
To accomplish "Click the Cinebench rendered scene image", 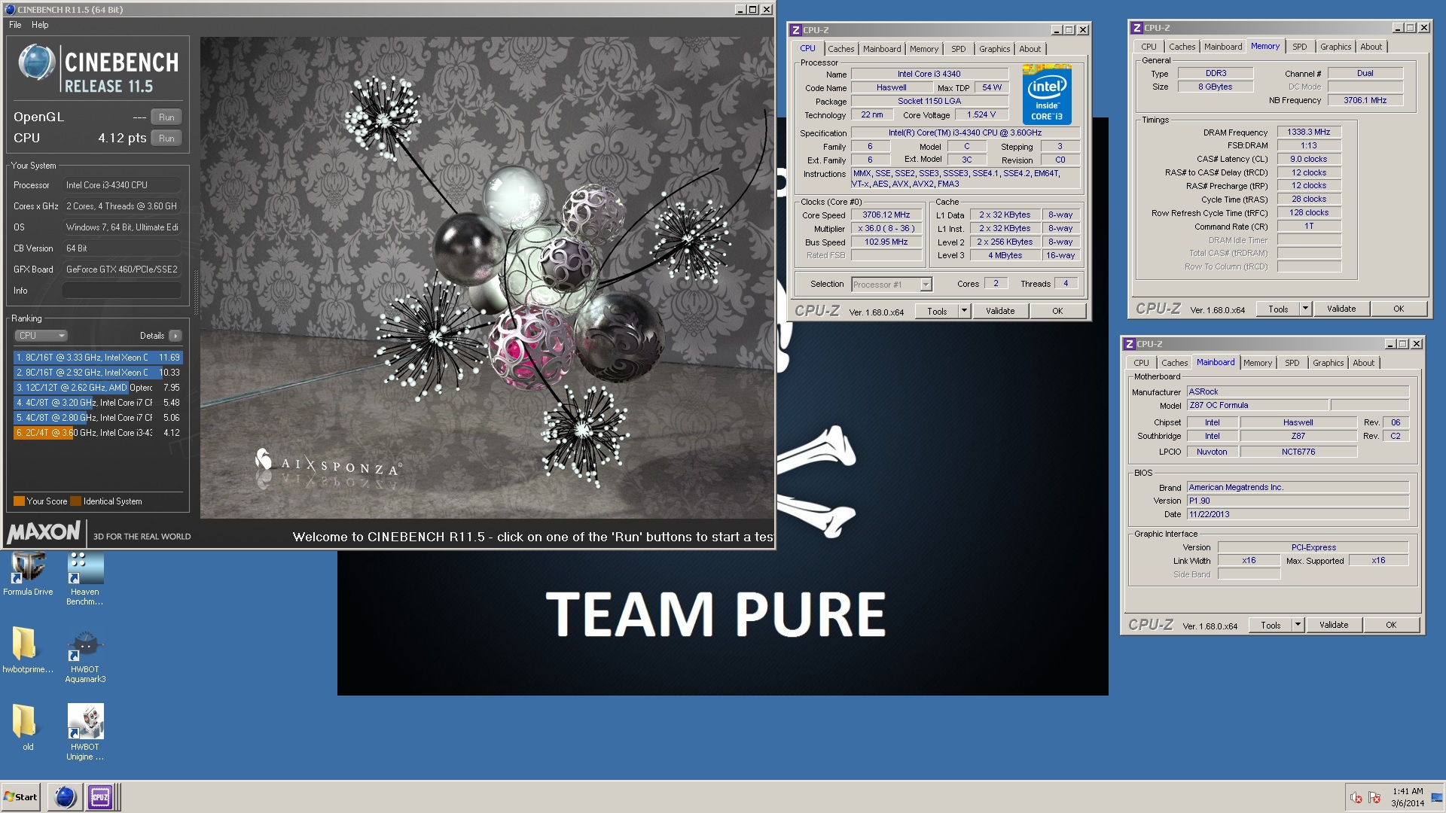I will pos(487,278).
